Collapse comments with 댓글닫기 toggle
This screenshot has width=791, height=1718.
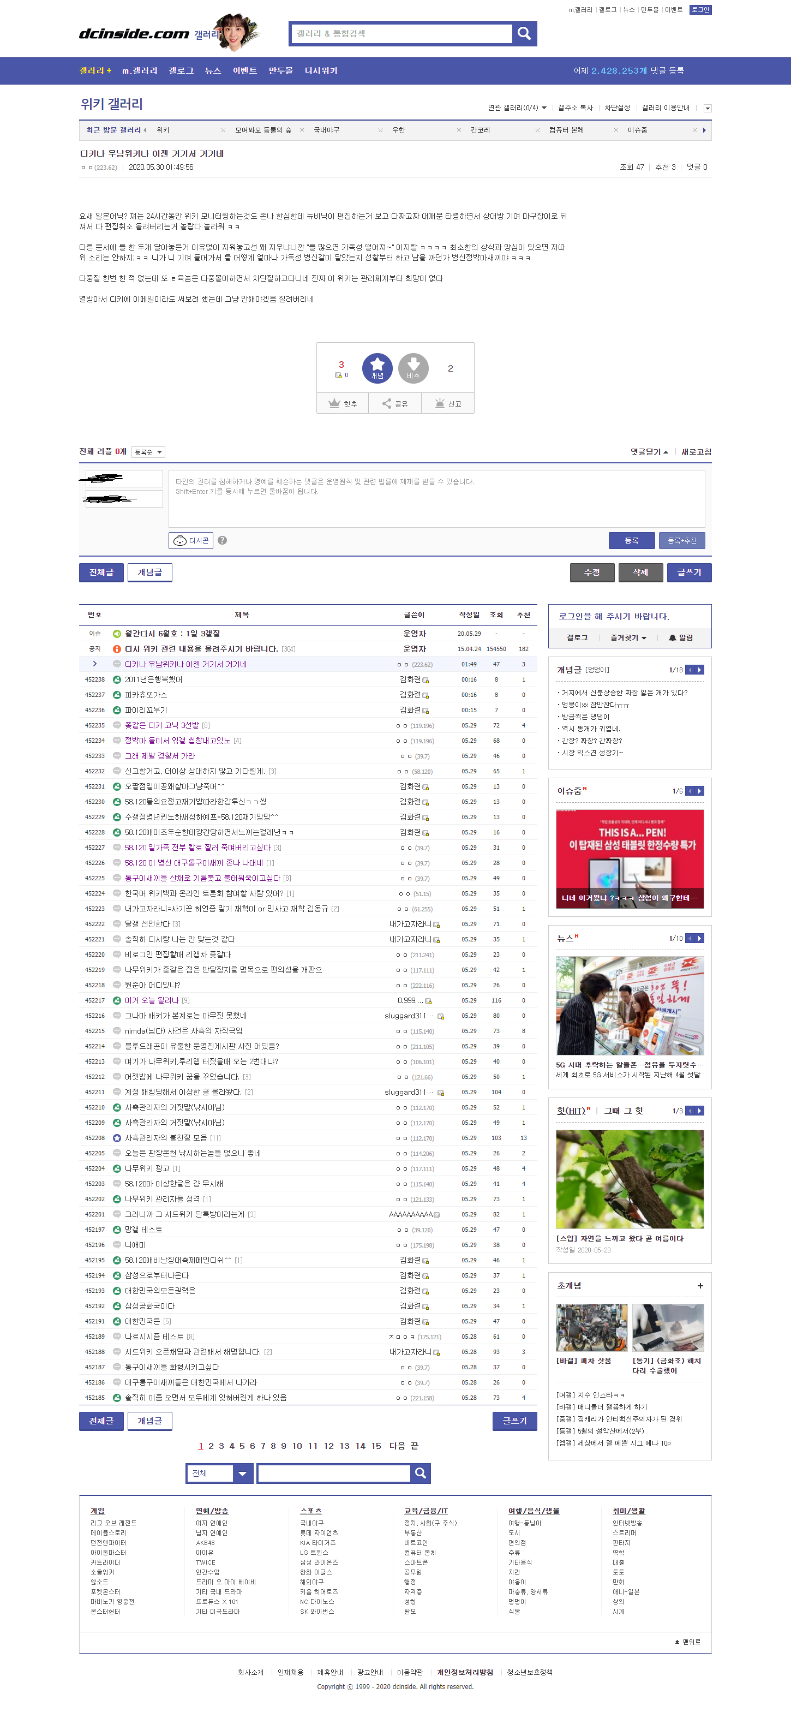coord(649,452)
